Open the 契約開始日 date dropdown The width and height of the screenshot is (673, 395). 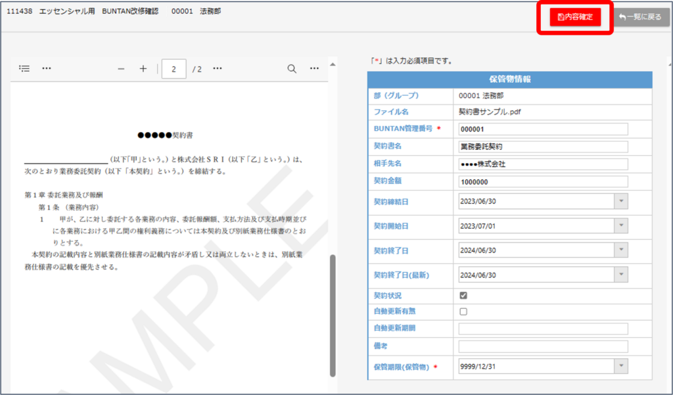pos(620,226)
